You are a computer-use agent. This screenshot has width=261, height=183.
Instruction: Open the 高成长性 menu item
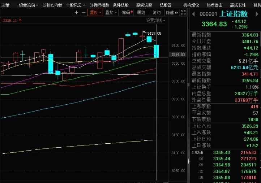pyautogui.click(x=238, y=5)
